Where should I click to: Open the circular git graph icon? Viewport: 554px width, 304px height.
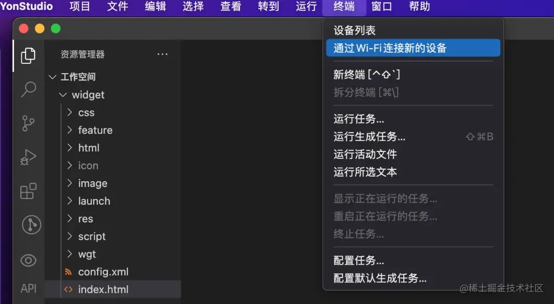(31, 225)
